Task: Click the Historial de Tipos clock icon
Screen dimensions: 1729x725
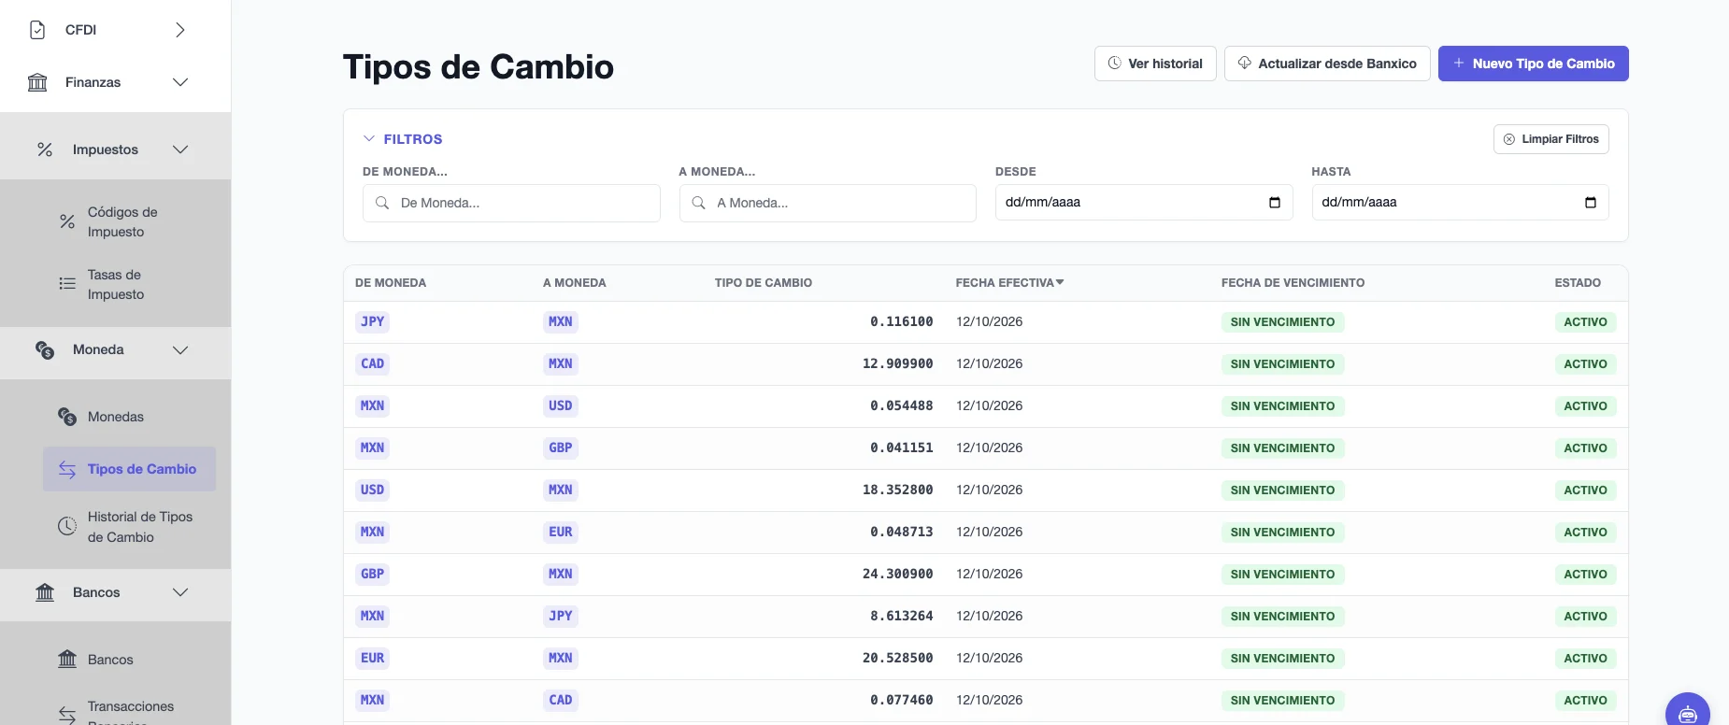Action: tap(67, 526)
